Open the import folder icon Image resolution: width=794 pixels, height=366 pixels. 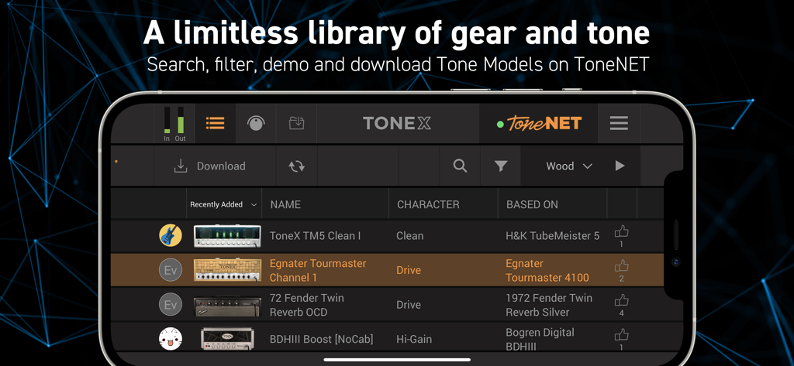click(296, 123)
